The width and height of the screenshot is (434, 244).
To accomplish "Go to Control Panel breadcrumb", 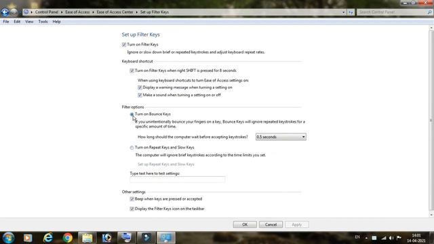I will click(x=47, y=12).
